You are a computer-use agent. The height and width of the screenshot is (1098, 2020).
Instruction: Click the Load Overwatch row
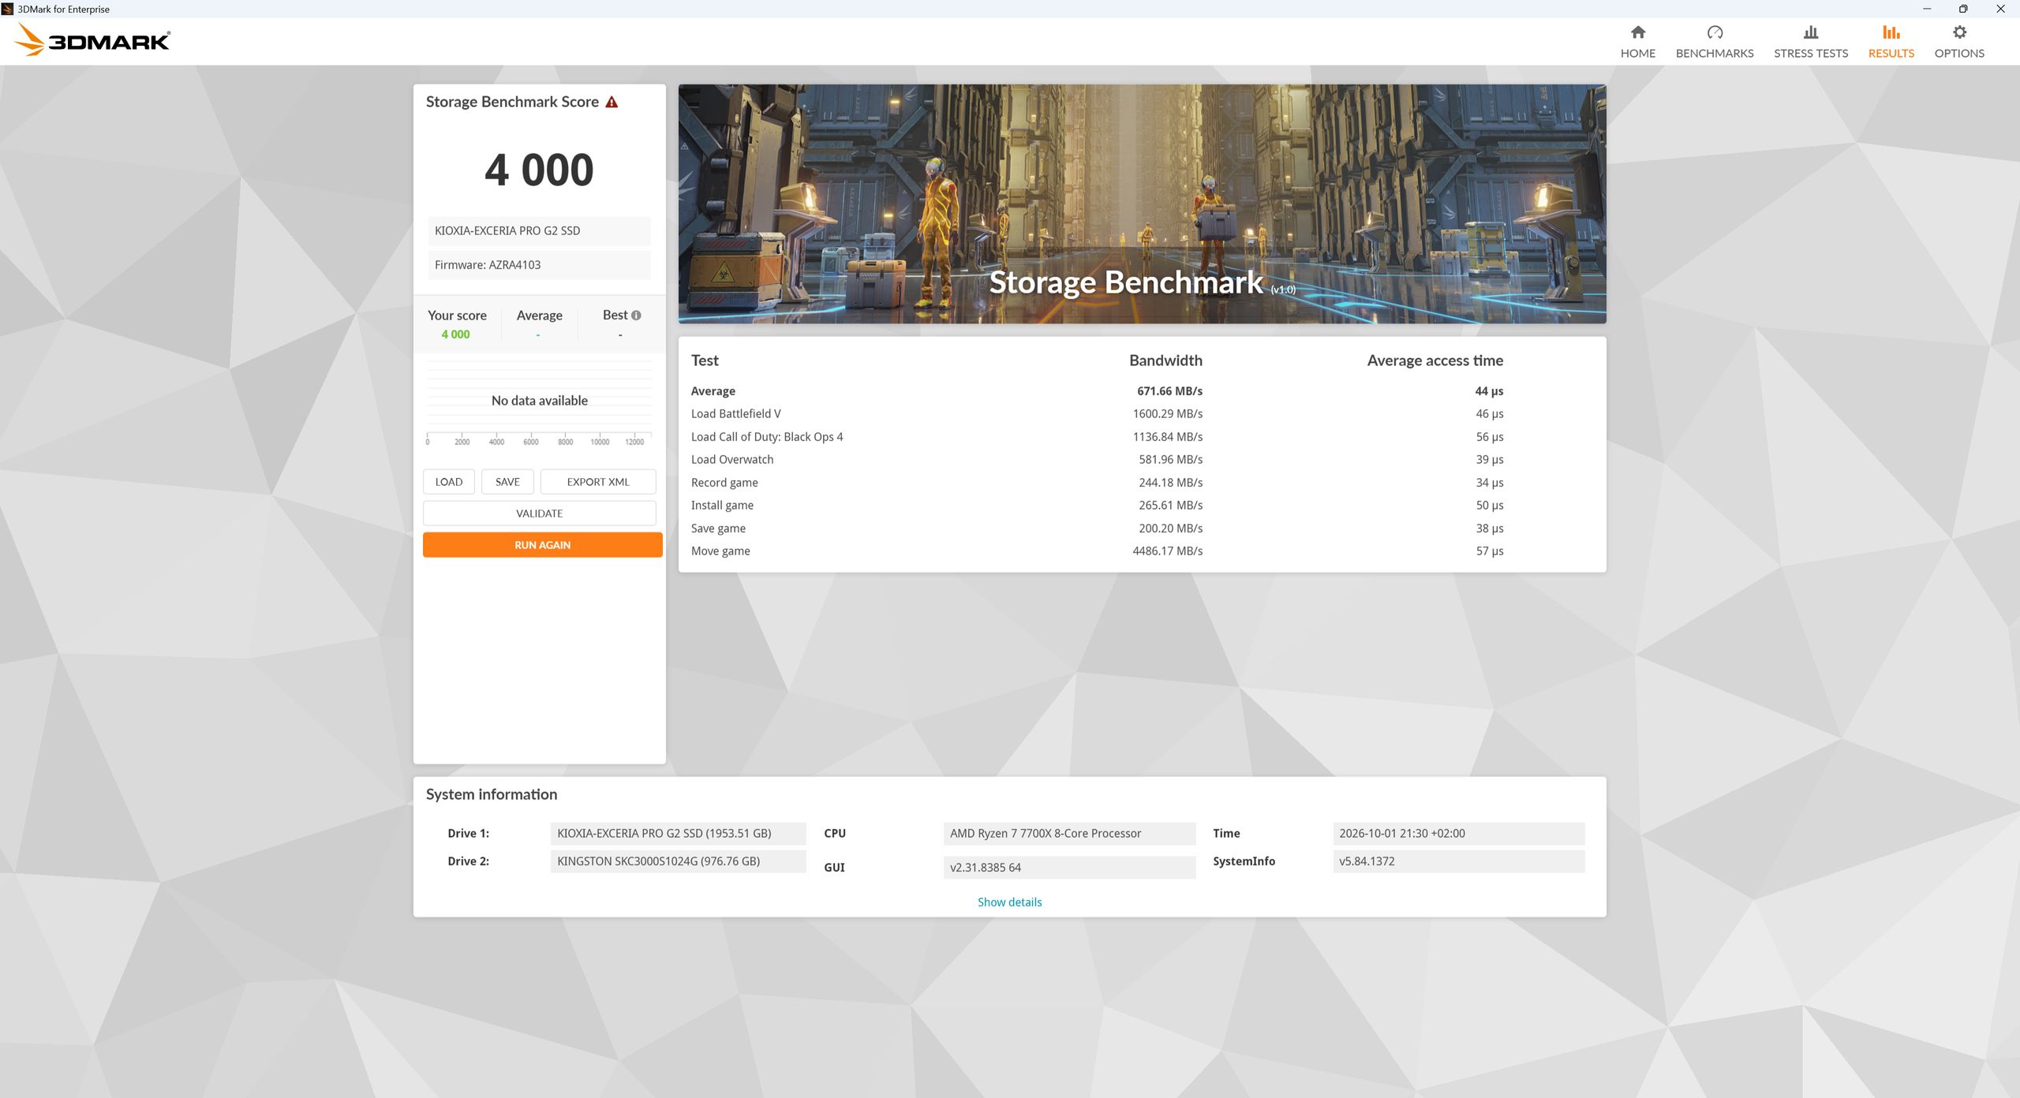click(x=1097, y=460)
